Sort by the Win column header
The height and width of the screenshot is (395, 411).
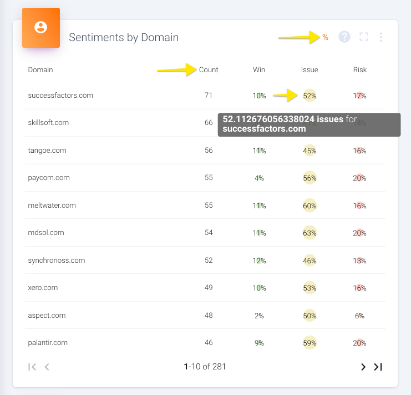pos(259,70)
